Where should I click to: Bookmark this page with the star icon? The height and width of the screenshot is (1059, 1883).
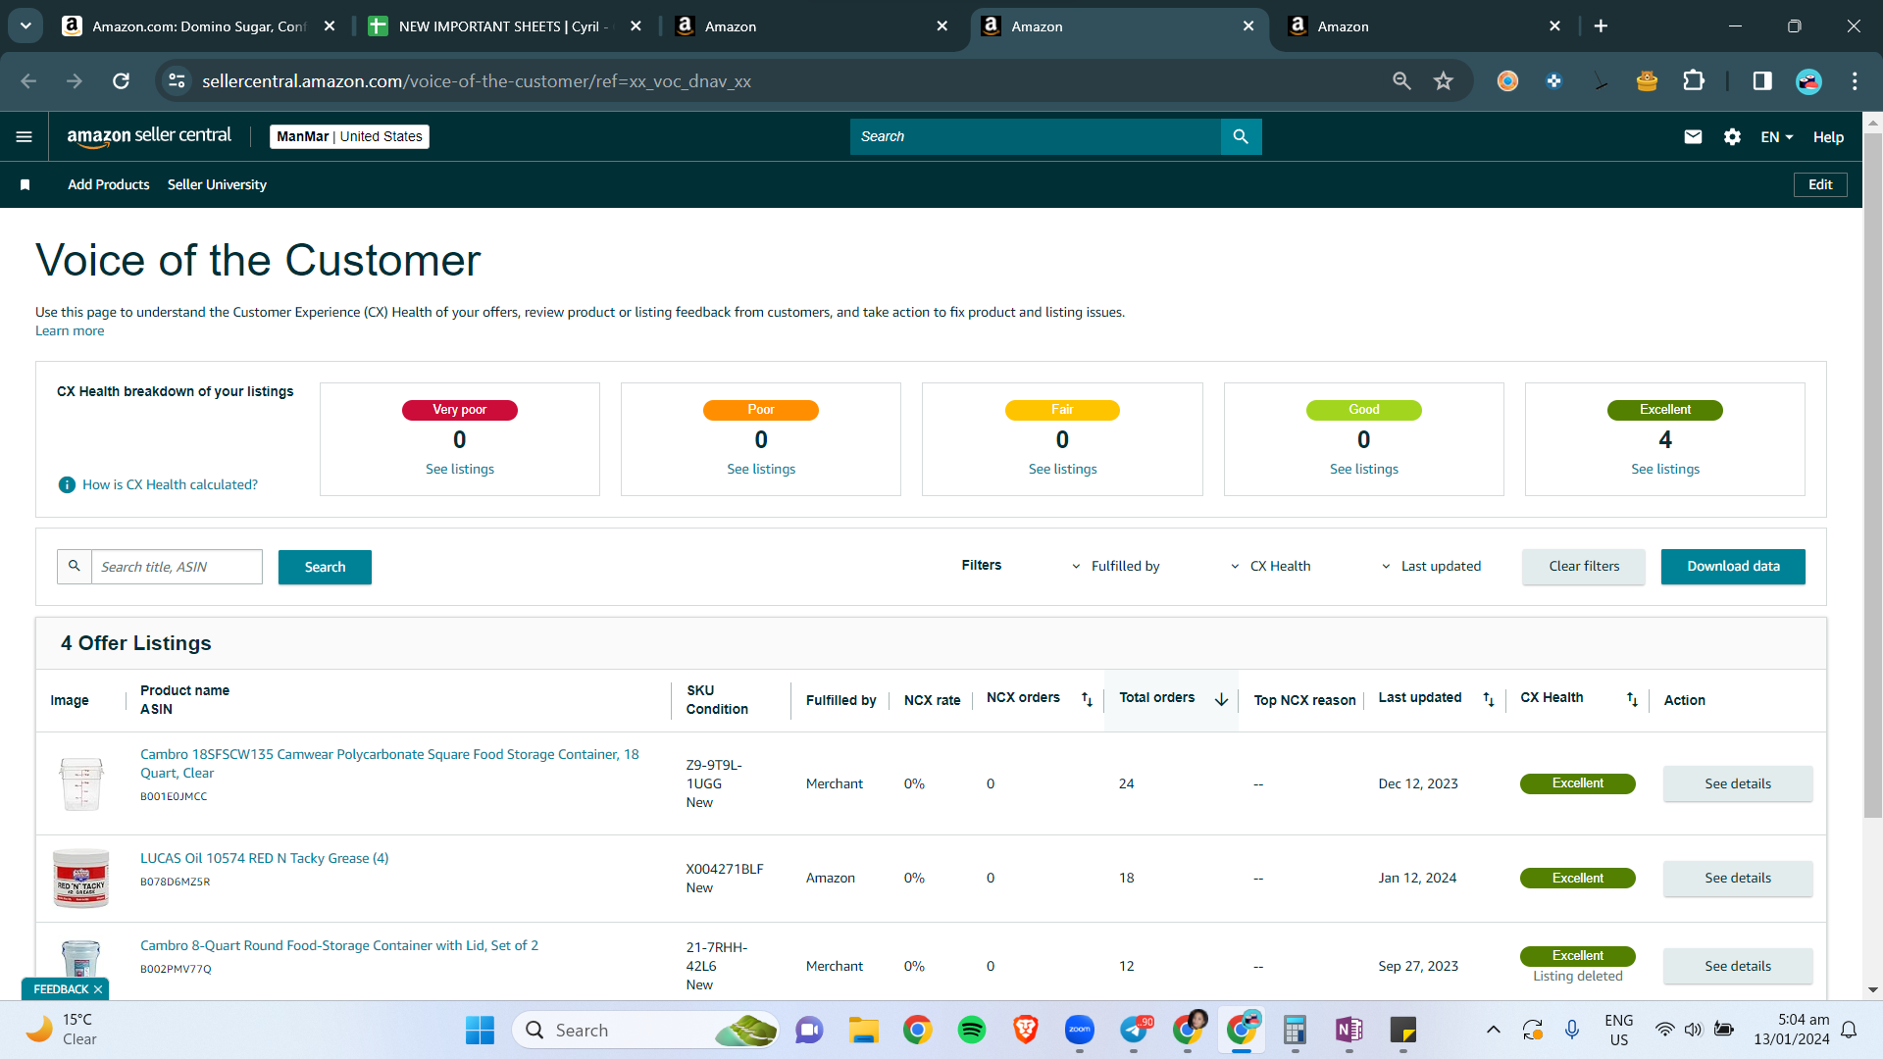(1443, 81)
